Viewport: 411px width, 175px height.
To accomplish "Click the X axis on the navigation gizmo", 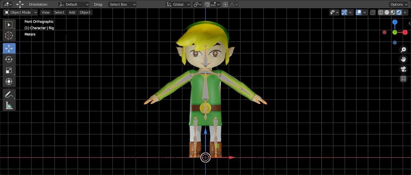I will [405, 32].
